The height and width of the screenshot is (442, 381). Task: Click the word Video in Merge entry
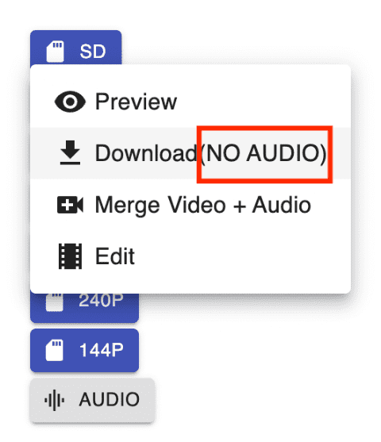click(197, 205)
